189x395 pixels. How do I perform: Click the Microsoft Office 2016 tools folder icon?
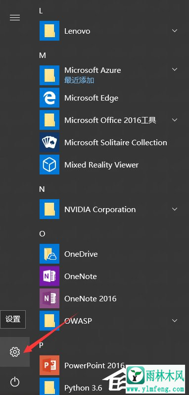tap(49, 120)
